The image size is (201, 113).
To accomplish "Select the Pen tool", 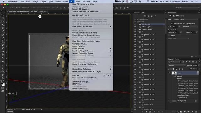I will coord(3,62).
